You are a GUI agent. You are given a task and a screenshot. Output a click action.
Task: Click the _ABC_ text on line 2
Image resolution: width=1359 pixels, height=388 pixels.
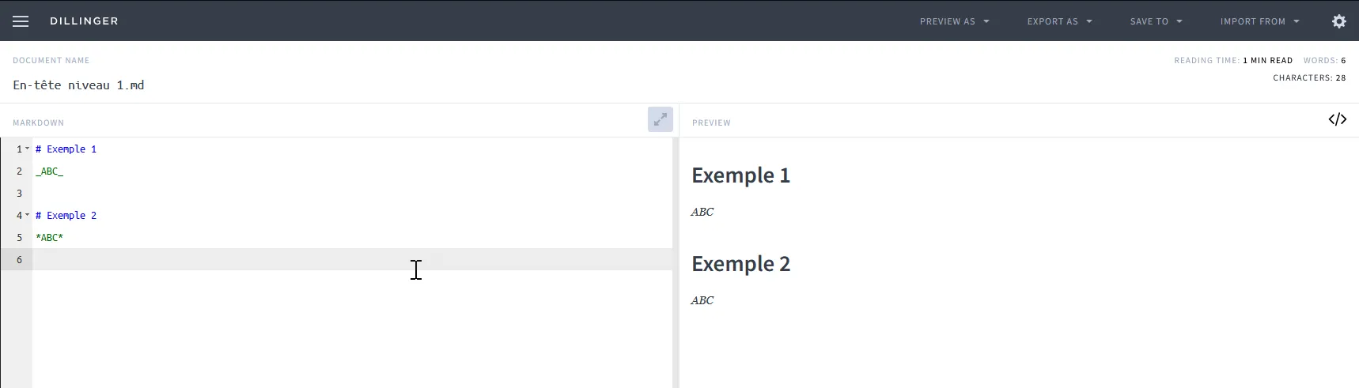point(49,171)
